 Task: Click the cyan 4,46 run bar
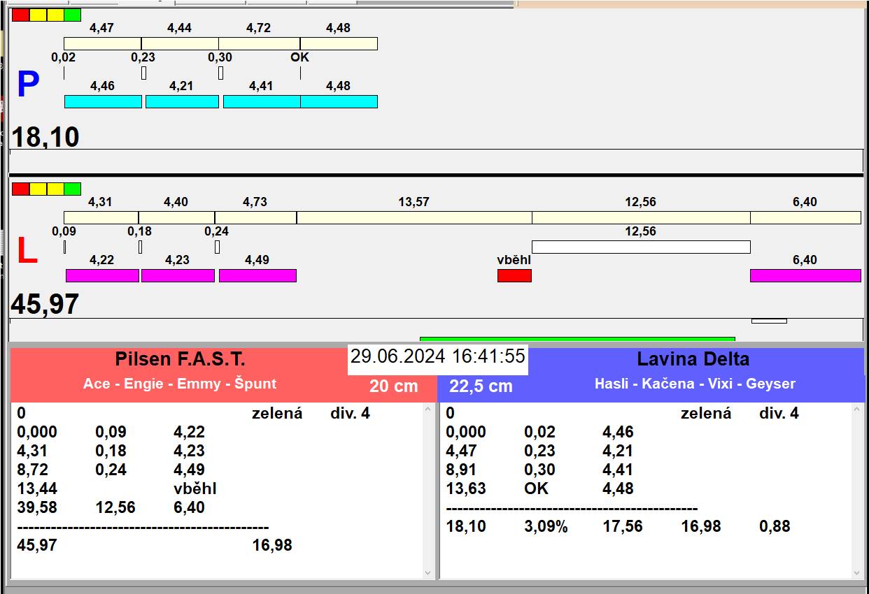pos(103,101)
